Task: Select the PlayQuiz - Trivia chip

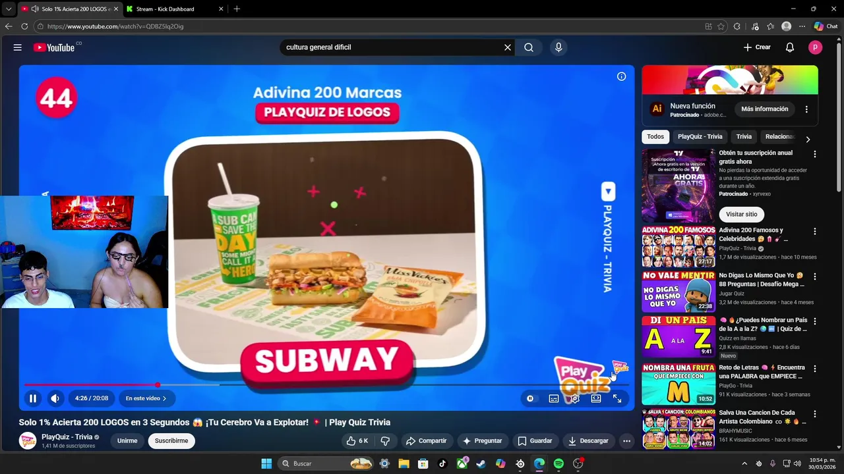Action: click(x=700, y=137)
